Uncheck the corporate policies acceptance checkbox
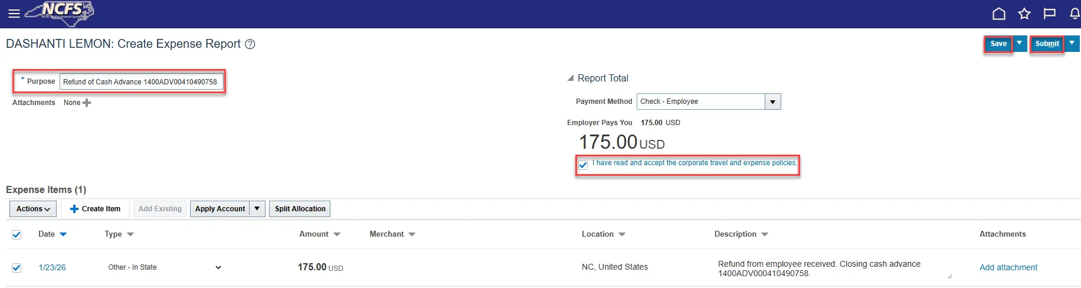This screenshot has width=1081, height=288. (583, 165)
